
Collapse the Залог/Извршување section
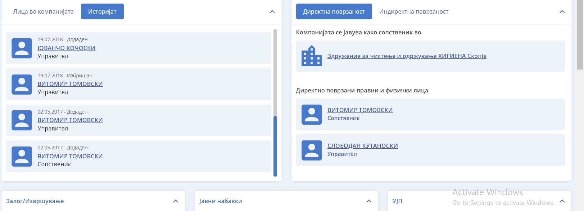[x=176, y=201]
